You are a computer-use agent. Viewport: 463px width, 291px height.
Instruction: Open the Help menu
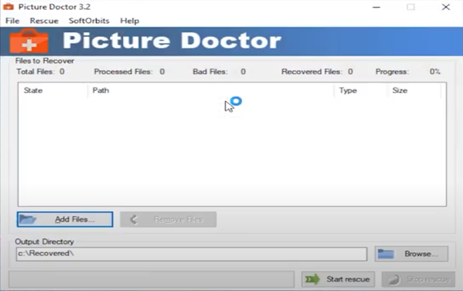pos(130,21)
